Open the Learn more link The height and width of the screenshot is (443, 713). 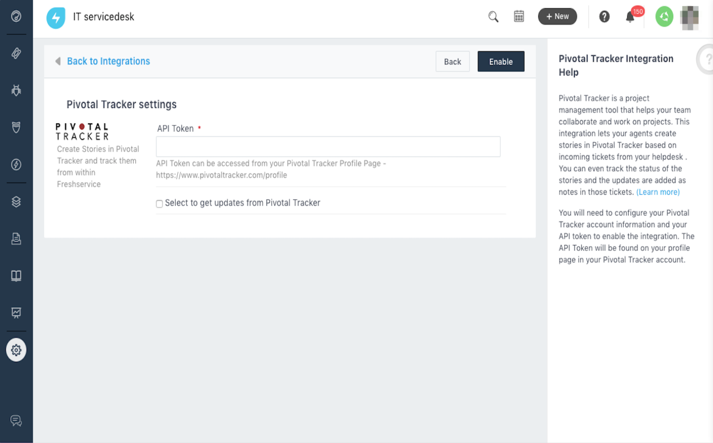(658, 192)
